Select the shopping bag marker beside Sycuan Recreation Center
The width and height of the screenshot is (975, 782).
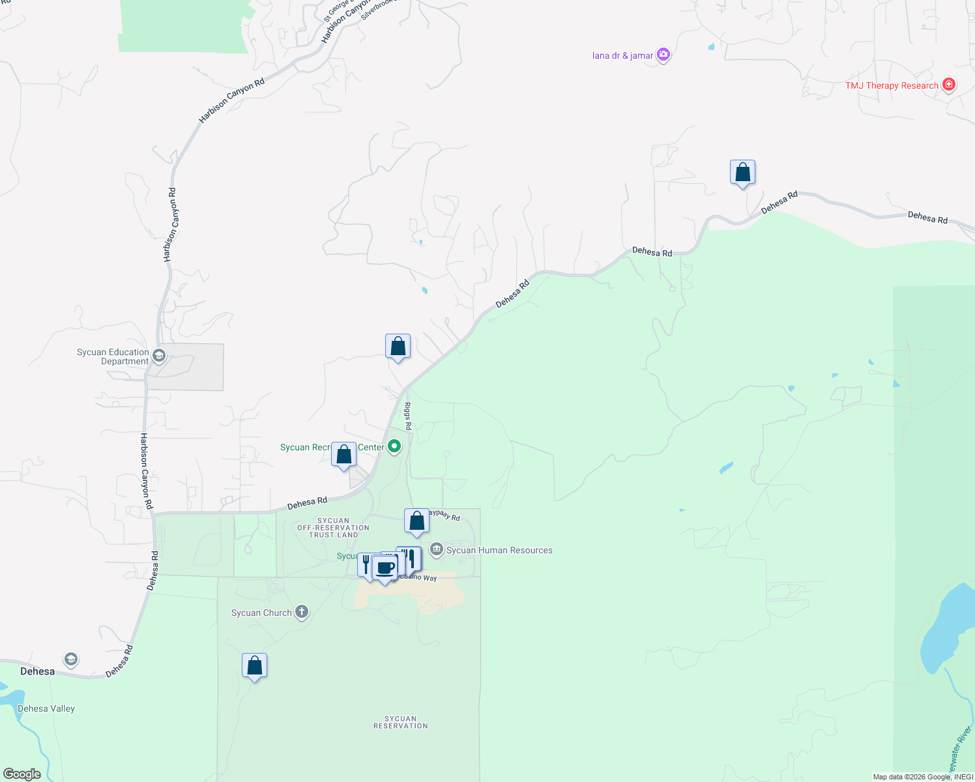click(344, 455)
